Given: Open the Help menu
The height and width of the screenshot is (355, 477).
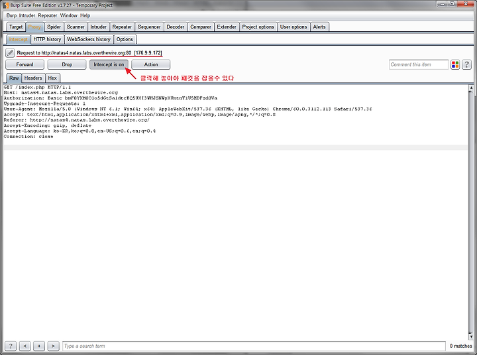Looking at the screenshot, I should pyautogui.click(x=85, y=15).
